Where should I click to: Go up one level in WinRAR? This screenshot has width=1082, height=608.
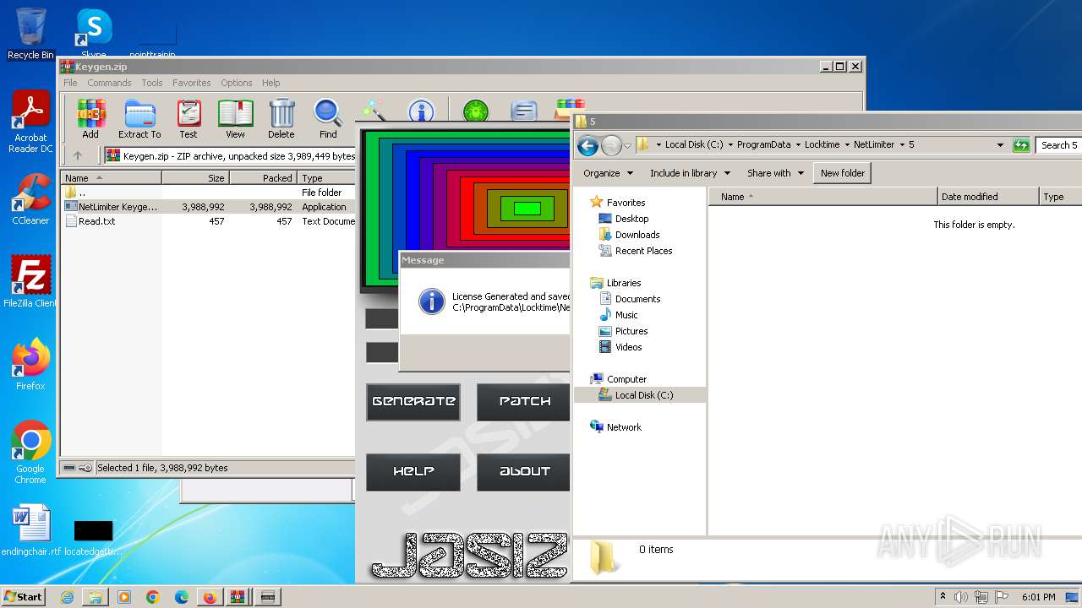coord(78,155)
